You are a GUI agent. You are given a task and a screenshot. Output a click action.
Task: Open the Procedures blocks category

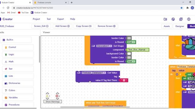coord(18,105)
